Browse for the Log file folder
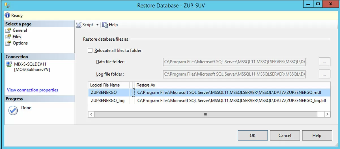The image size is (340, 149). tap(324, 74)
